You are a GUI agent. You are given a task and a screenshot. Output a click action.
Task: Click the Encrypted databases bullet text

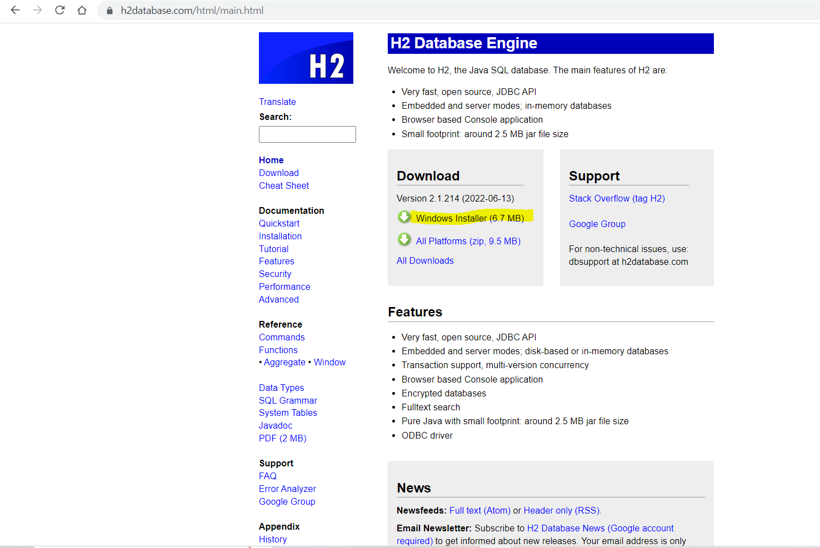point(444,393)
